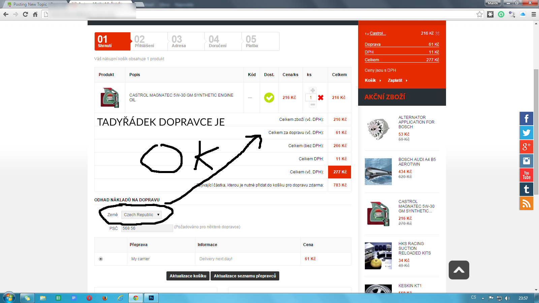Open the Chrome hamburger menu
539x303 pixels.
tap(534, 14)
